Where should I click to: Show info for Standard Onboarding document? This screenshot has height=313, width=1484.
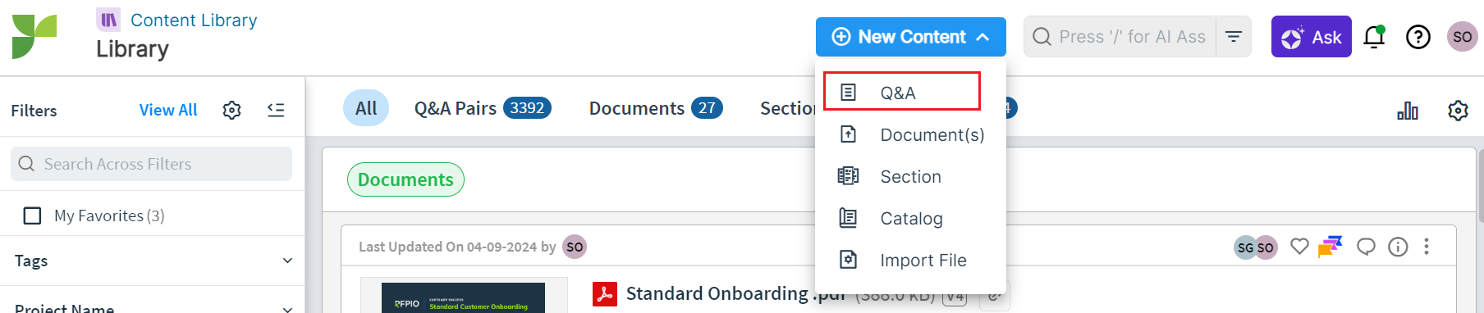point(1398,247)
